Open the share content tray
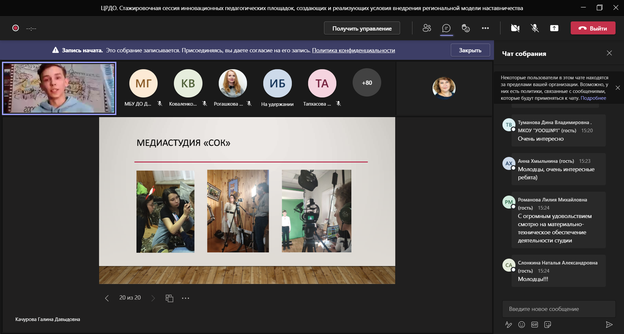624x334 pixels. click(x=554, y=28)
